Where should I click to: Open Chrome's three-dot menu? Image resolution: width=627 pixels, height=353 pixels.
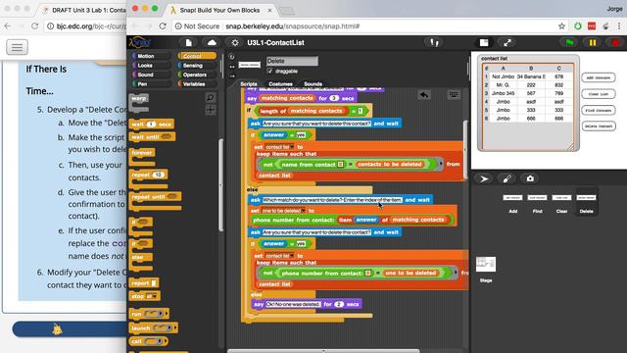619,26
